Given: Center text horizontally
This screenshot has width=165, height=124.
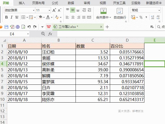Looking at the screenshot, I should 73,17.
